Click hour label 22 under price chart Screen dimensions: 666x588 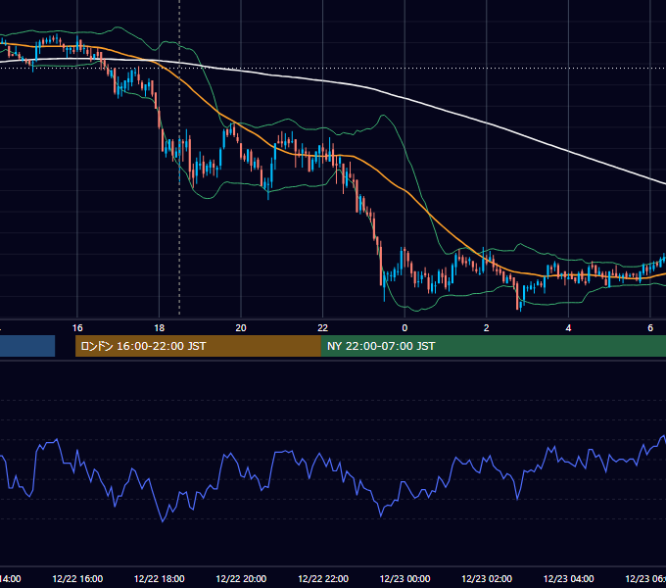(323, 328)
